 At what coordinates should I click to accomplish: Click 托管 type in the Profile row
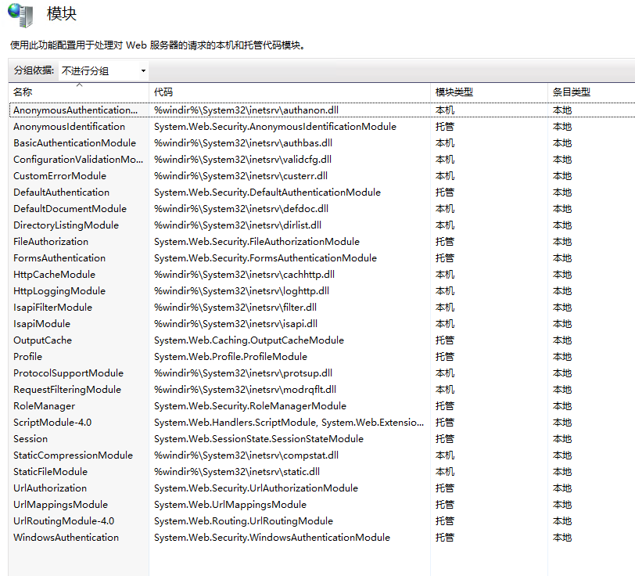click(x=445, y=357)
